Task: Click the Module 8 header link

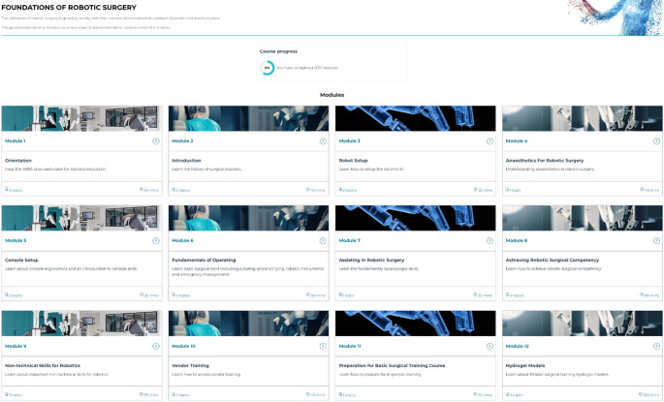Action: click(x=517, y=241)
